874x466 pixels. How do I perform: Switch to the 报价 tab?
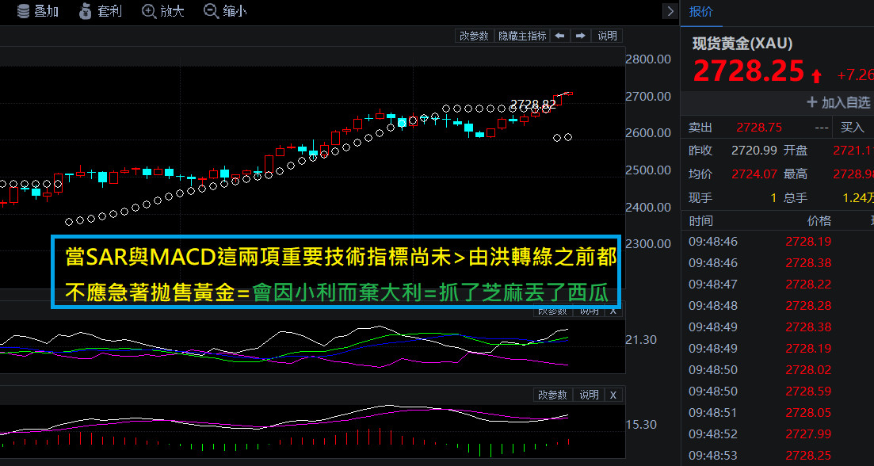pyautogui.click(x=700, y=11)
